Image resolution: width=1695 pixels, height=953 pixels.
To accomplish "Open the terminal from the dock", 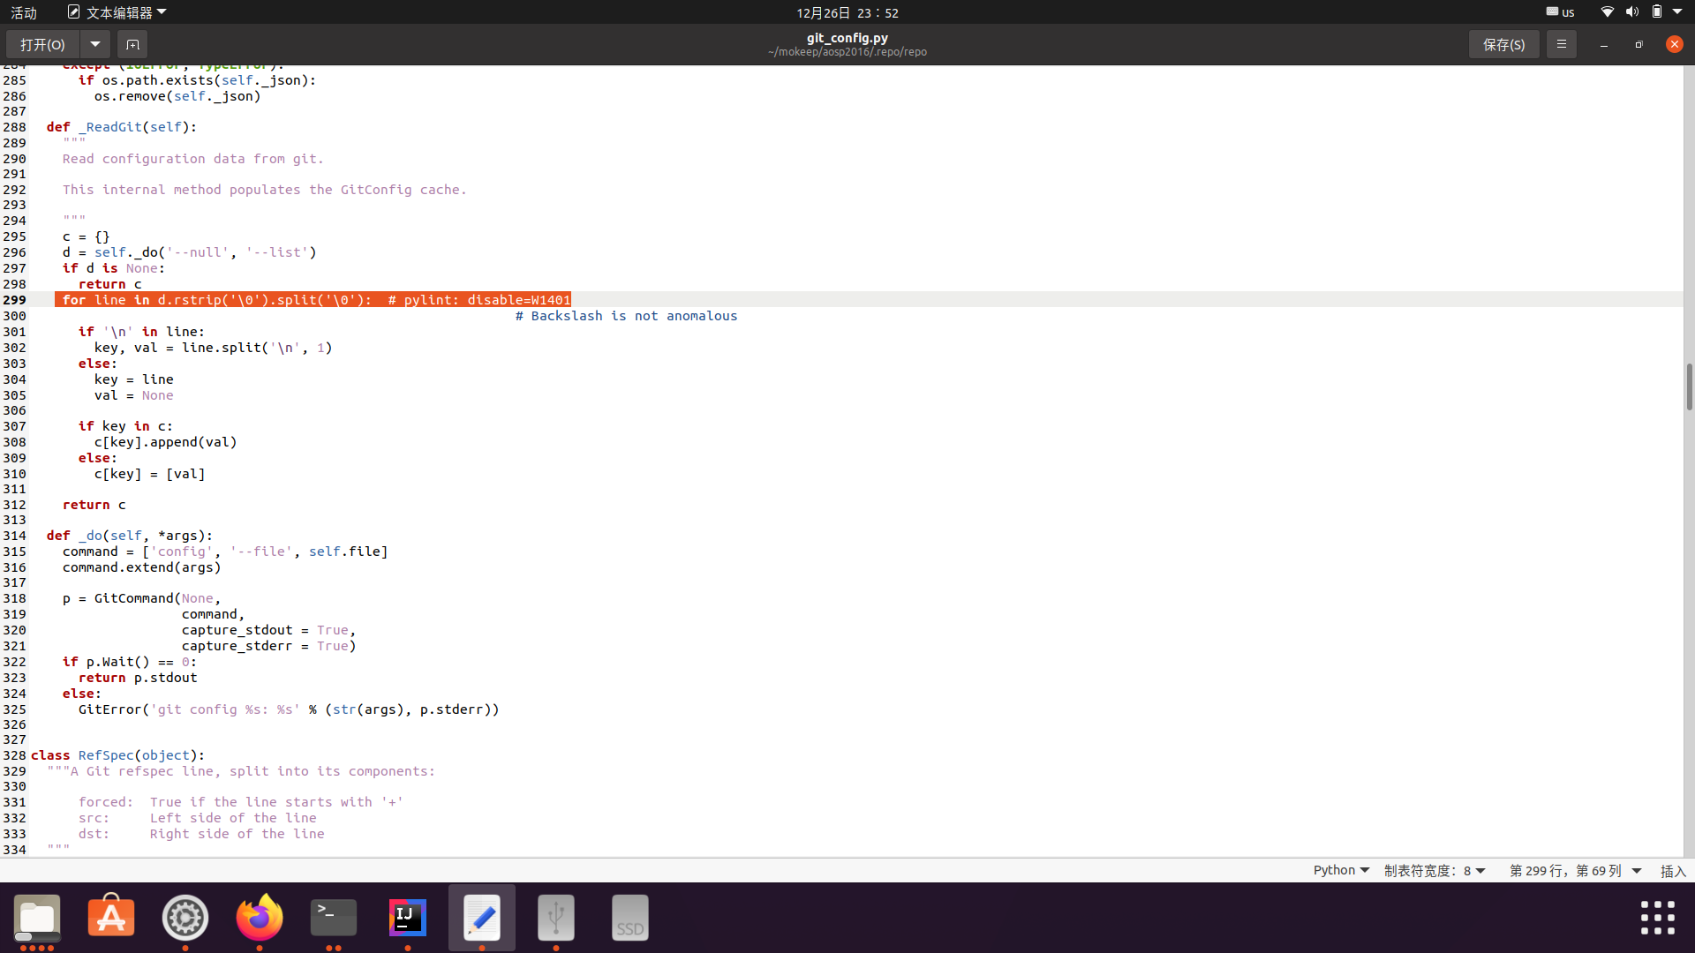I will click(x=333, y=917).
